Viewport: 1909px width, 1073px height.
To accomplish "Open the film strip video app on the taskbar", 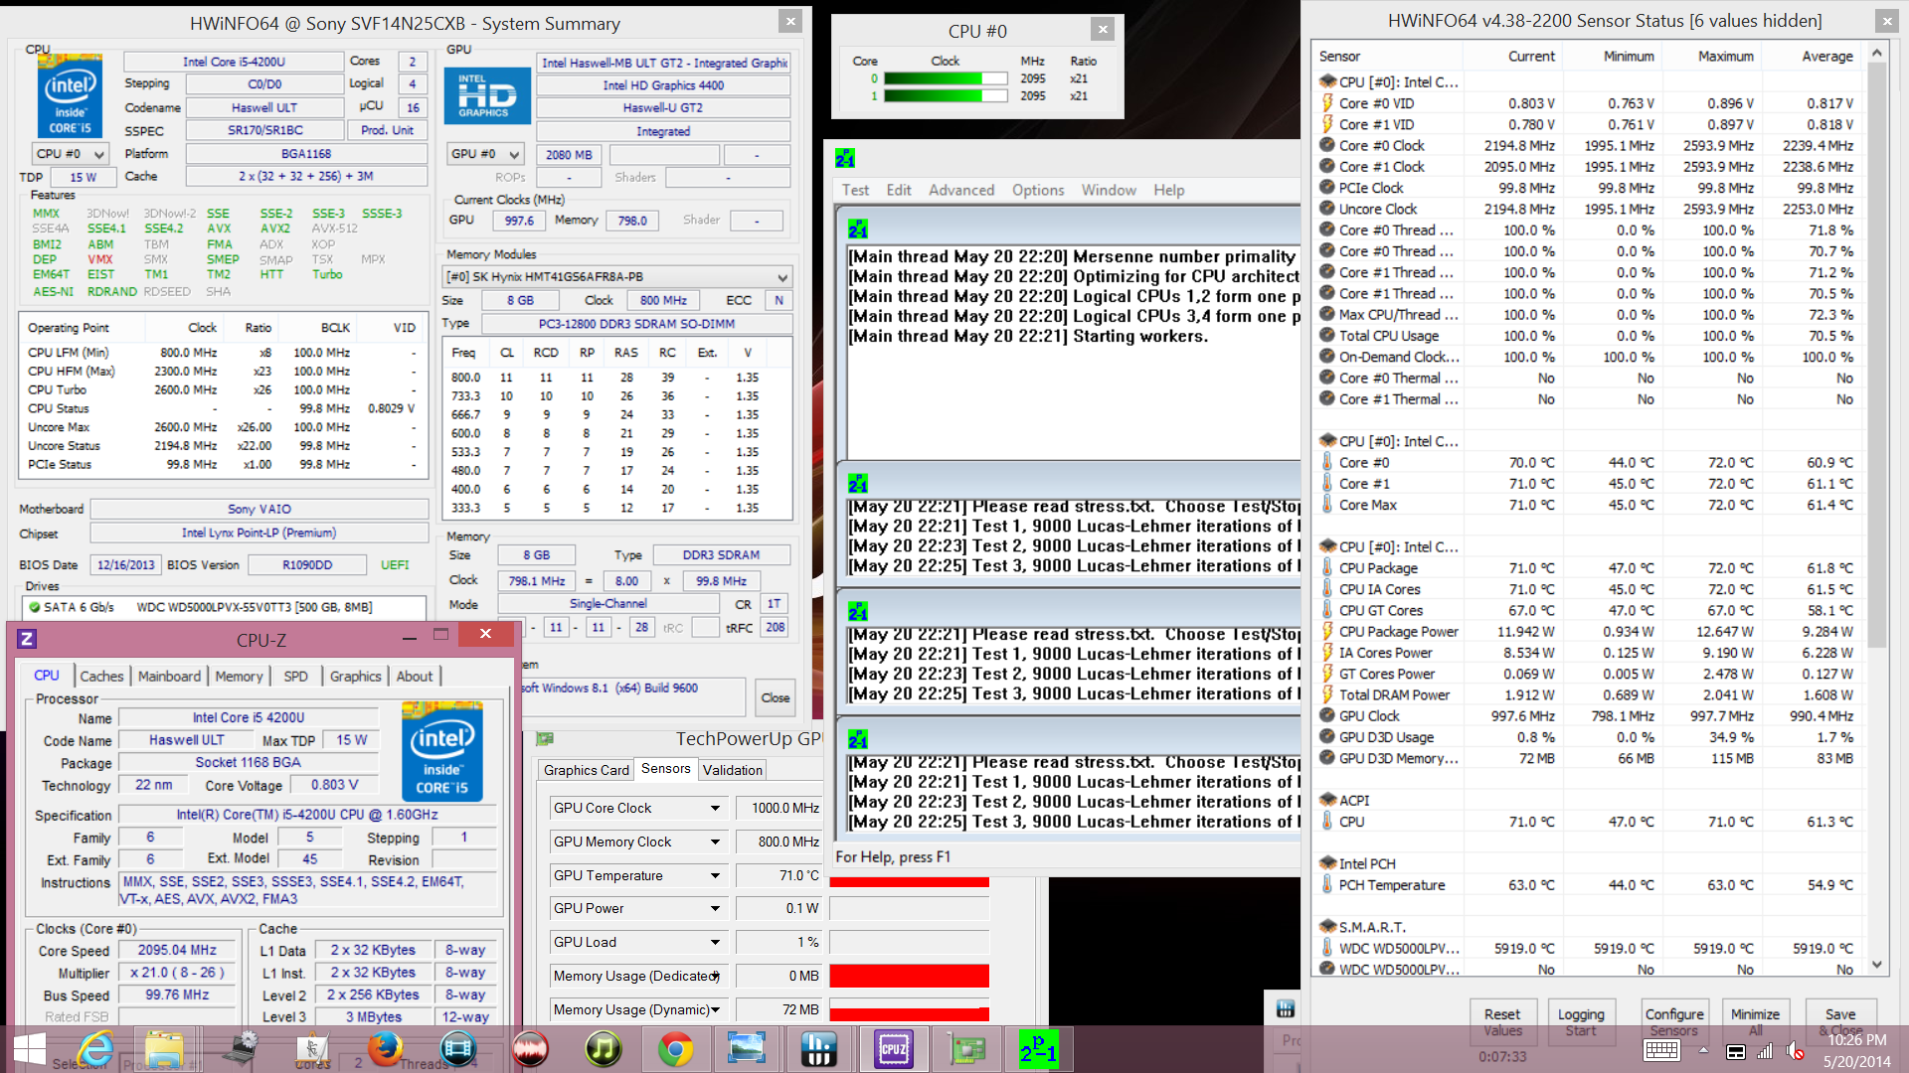I will (x=457, y=1049).
